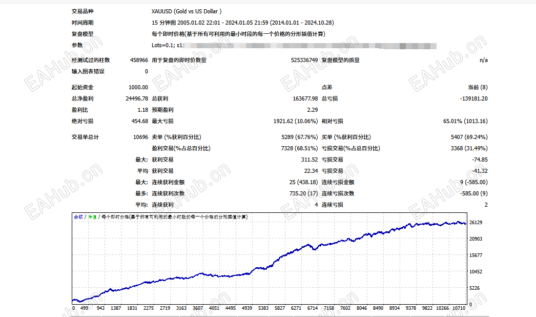Click the consecutive losses value 9 (-585.00)

(x=474, y=182)
